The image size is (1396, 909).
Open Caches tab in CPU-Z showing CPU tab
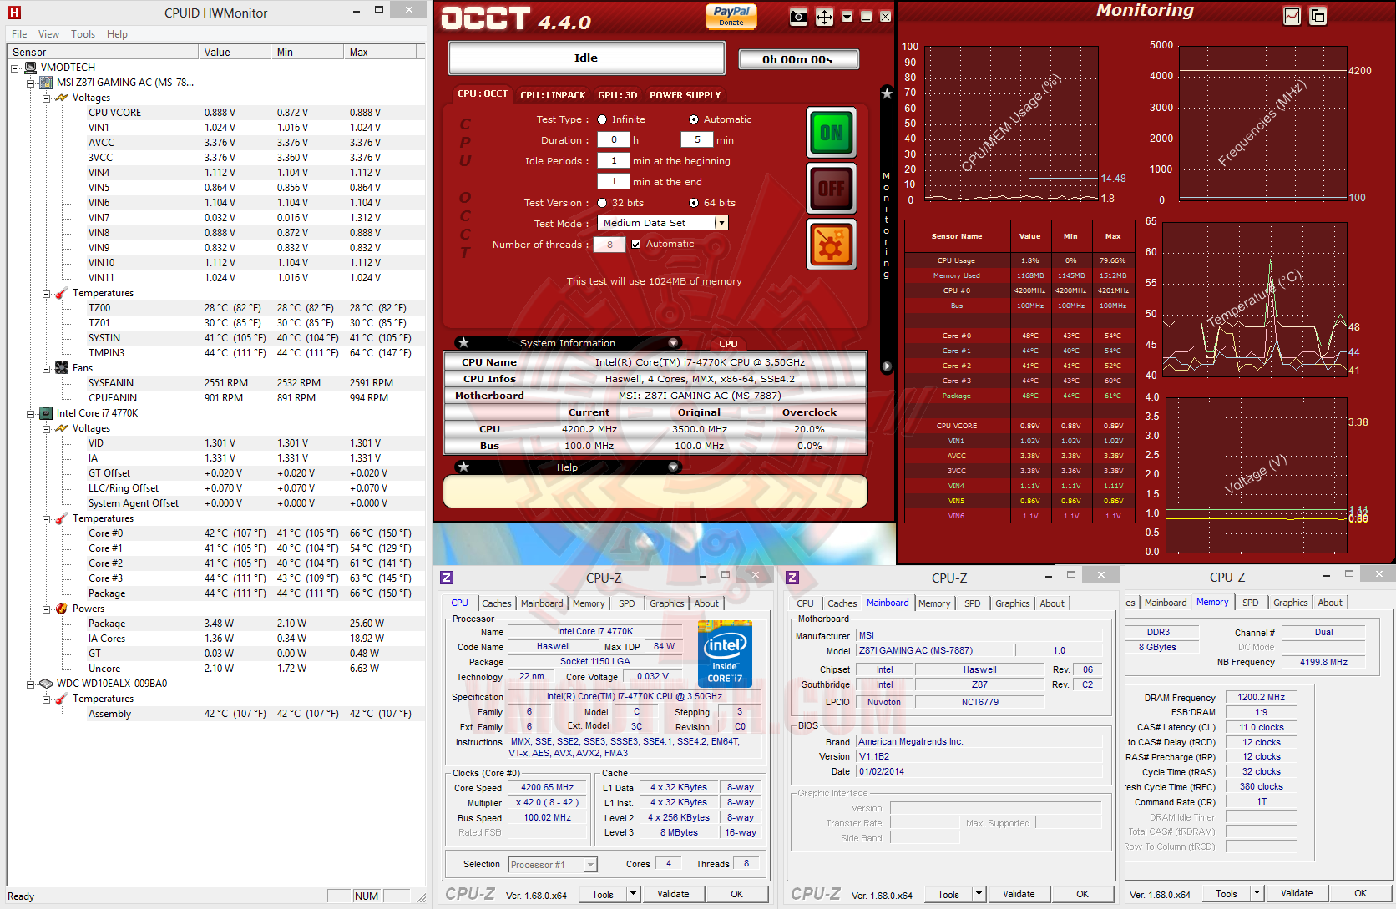(x=497, y=603)
